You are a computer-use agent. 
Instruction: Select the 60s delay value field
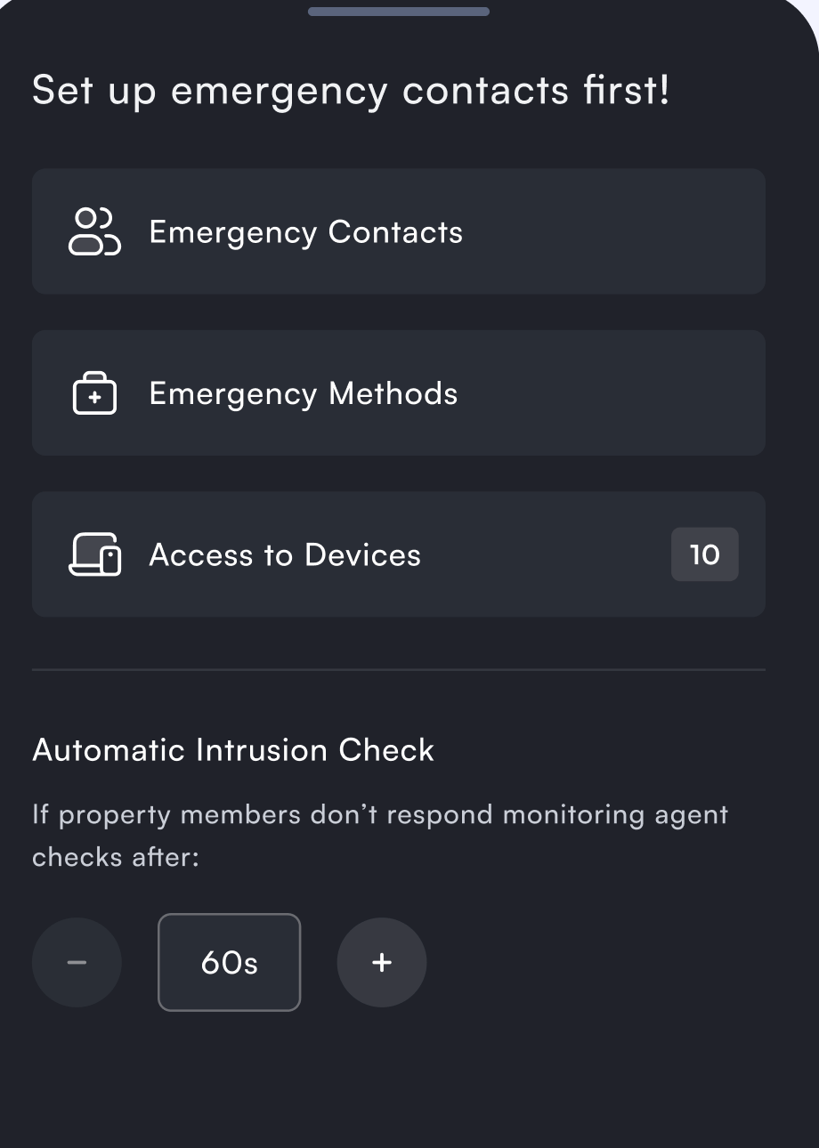coord(230,962)
